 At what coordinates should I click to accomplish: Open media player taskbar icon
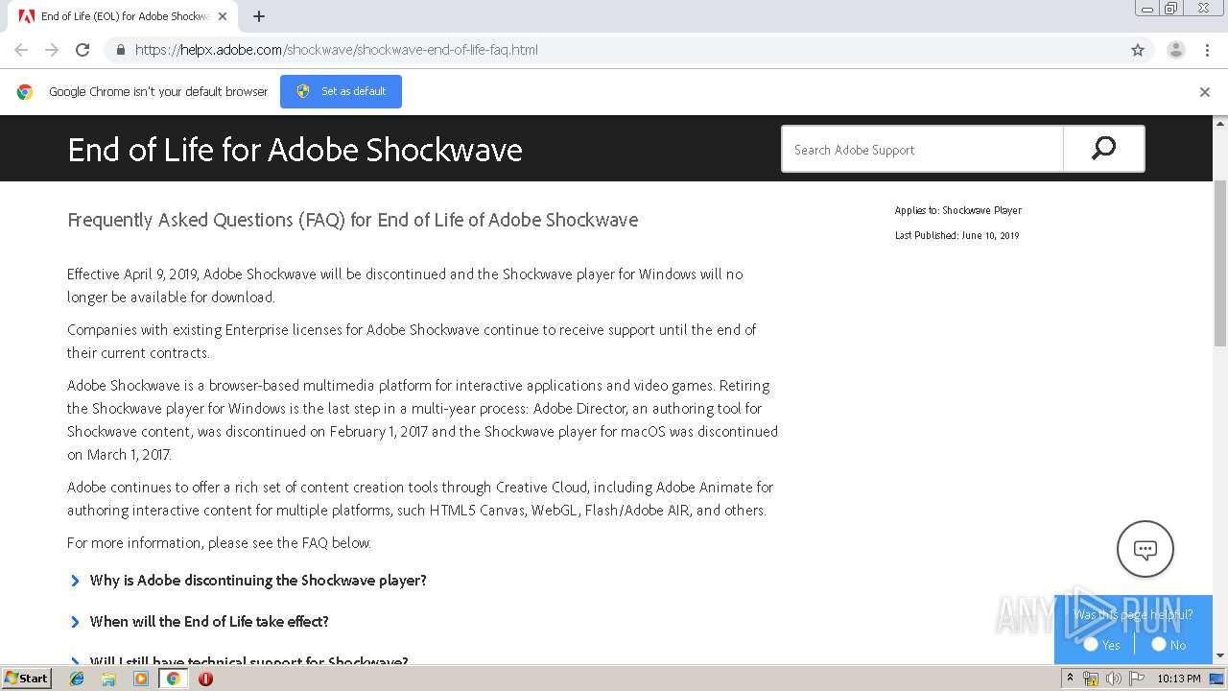(141, 679)
